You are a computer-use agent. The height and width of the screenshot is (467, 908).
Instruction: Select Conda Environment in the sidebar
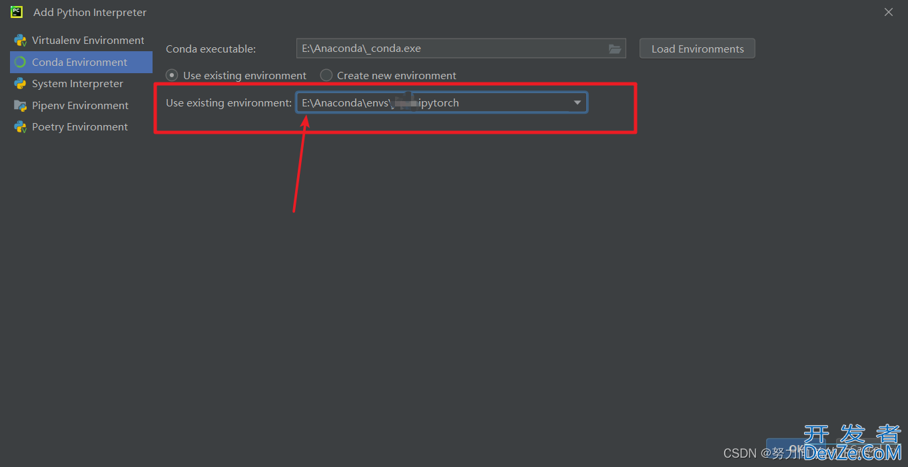point(81,63)
